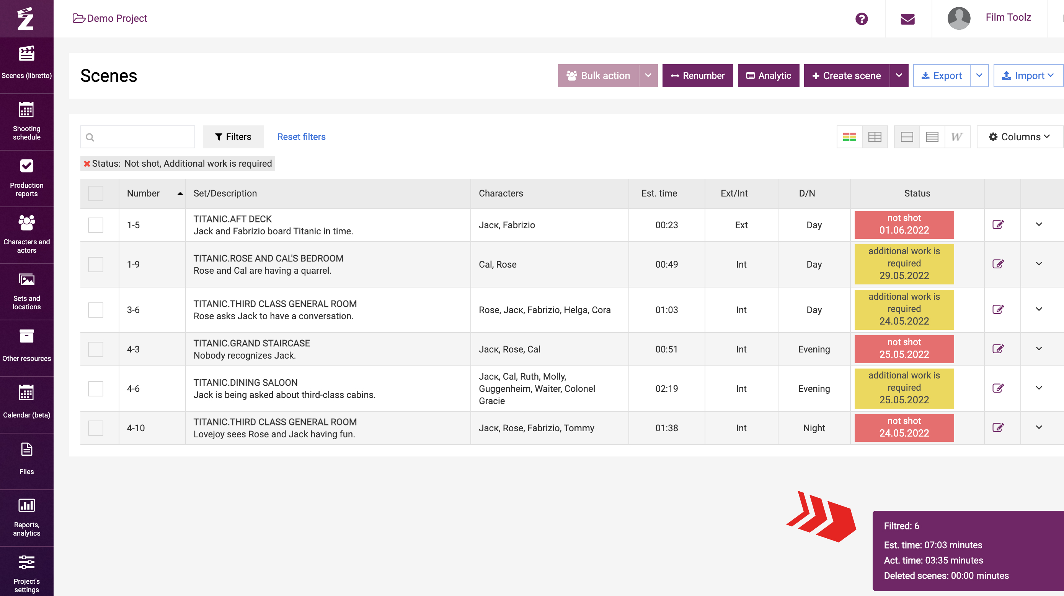
Task: Check the box for scene 1-9
Action: point(95,265)
